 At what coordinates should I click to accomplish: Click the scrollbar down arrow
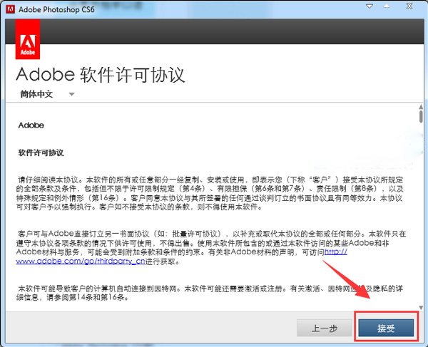421,308
